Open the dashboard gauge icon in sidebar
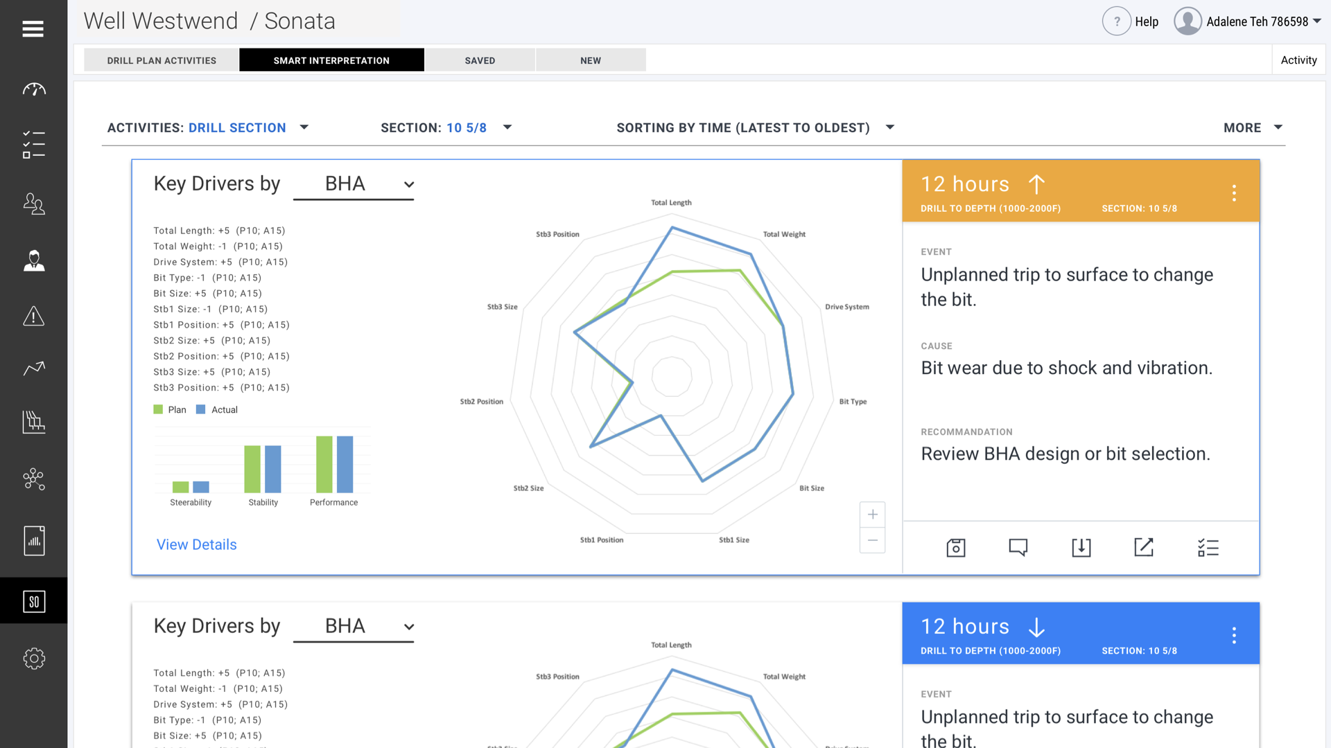Viewport: 1331px width, 748px height. 34,89
